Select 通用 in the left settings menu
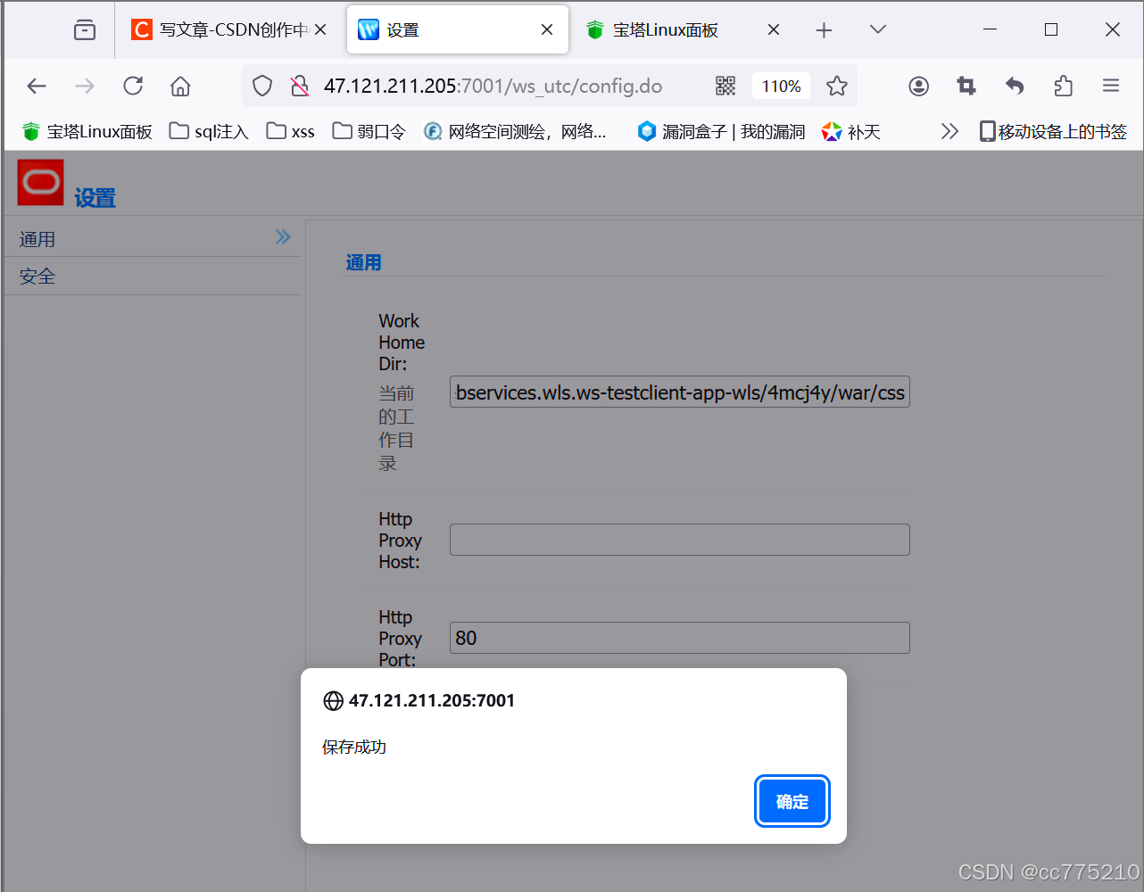The image size is (1144, 892). click(153, 239)
